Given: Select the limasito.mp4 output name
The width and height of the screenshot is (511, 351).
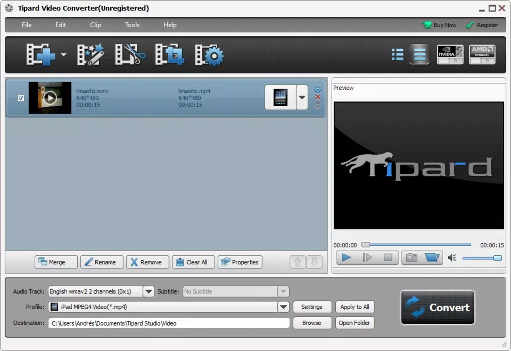Looking at the screenshot, I should click(x=194, y=91).
